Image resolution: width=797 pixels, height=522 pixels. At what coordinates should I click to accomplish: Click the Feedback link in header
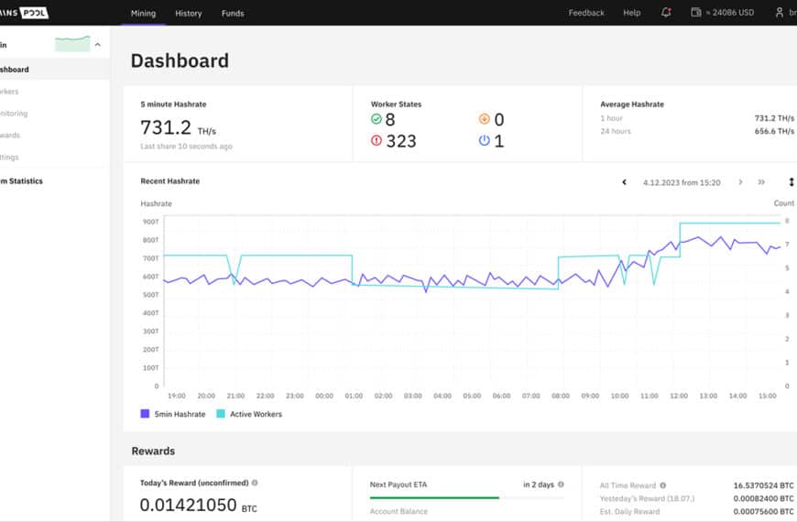[586, 13]
